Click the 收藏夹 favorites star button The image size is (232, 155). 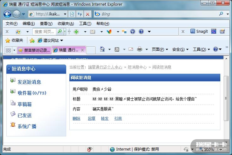coord(14,40)
